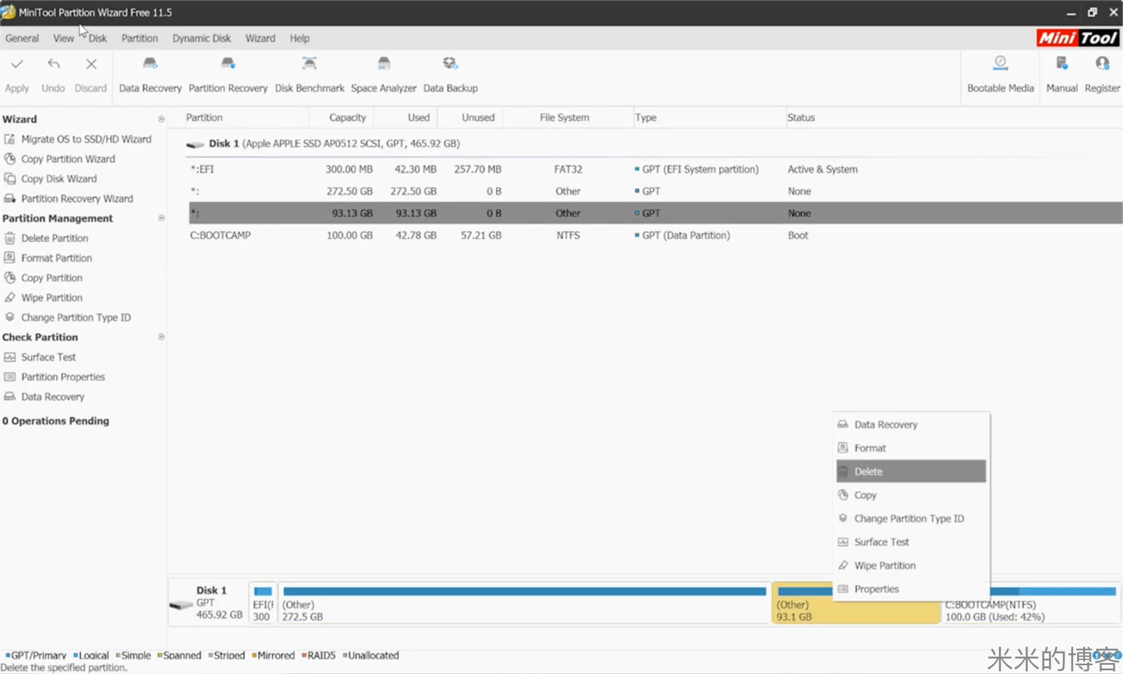Collapse the Partition Management section
The image size is (1123, 674).
[x=161, y=218]
